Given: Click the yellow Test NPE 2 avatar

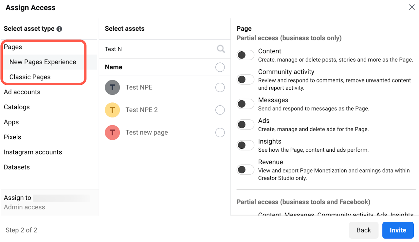Looking at the screenshot, I should click(112, 110).
